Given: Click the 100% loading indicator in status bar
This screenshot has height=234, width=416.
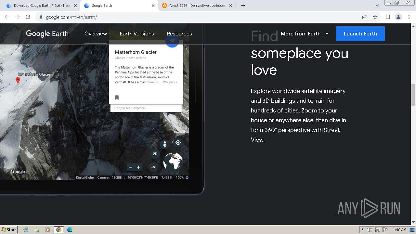Looking at the screenshot, I should [x=180, y=177].
